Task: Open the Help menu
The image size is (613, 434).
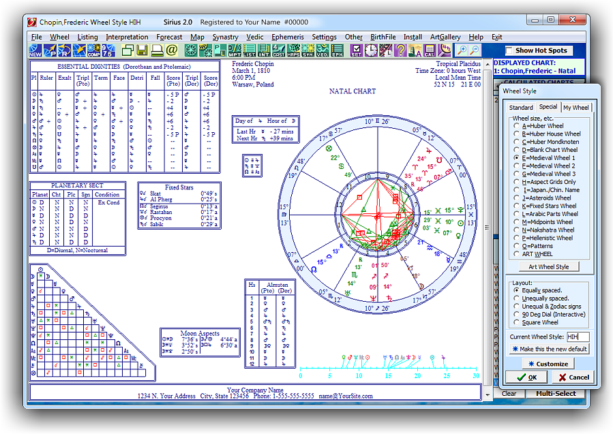Action: pyautogui.click(x=476, y=37)
